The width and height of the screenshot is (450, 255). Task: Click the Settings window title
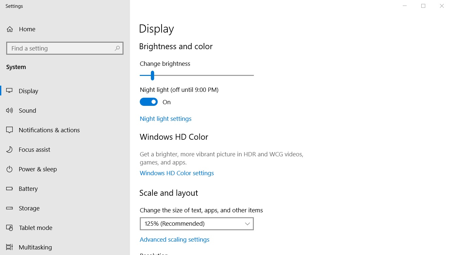tap(14, 6)
